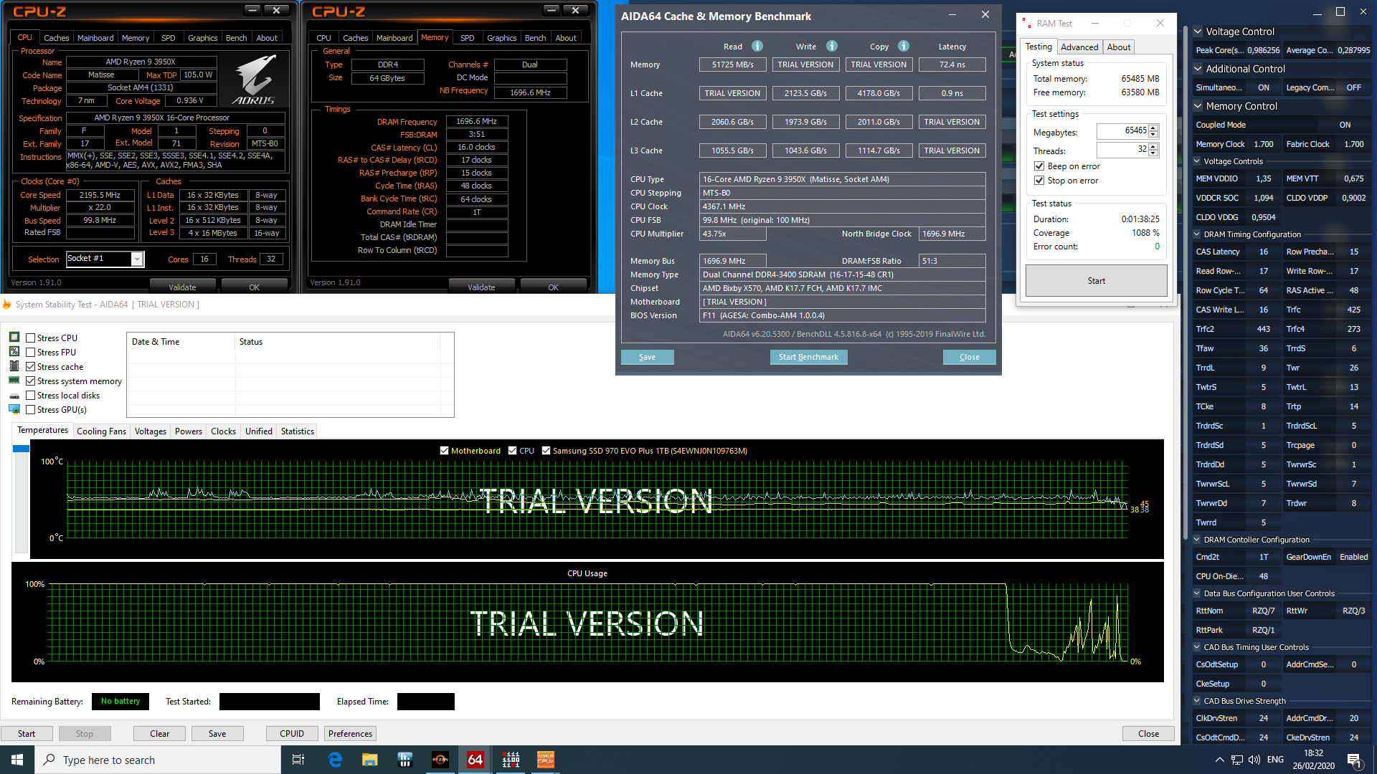Click the Read info icon in AIDA64 benchmark
1377x774 pixels.
pyautogui.click(x=757, y=47)
